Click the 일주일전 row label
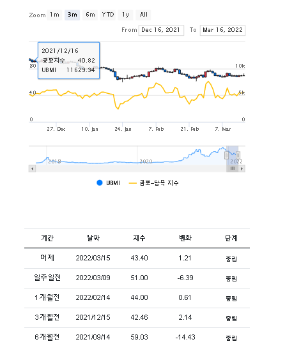This screenshot has width=285, height=344. pyautogui.click(x=47, y=278)
